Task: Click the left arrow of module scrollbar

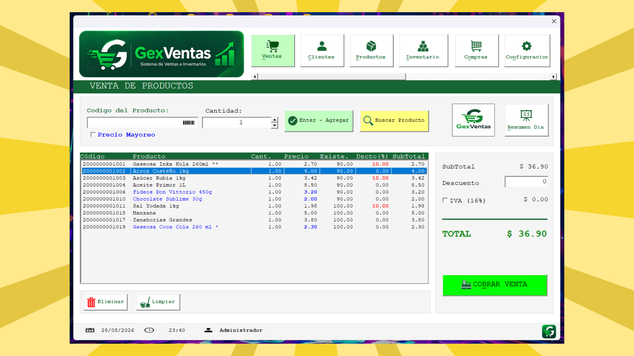Action: tap(254, 77)
